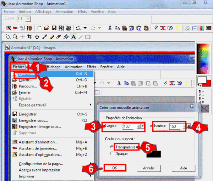This screenshot has width=213, height=181.
Task: Choose Aperçu avant impression menu entry
Action: (x=53, y=170)
